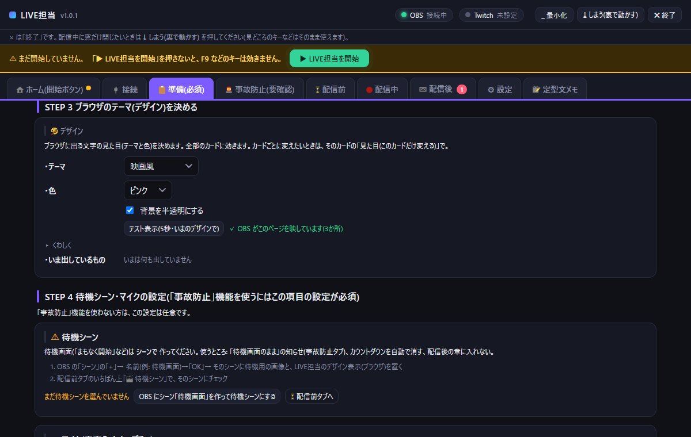Image resolution: width=691 pixels, height=437 pixels.
Task: Click the green LIVE担当を開始 button
Action: pos(329,59)
